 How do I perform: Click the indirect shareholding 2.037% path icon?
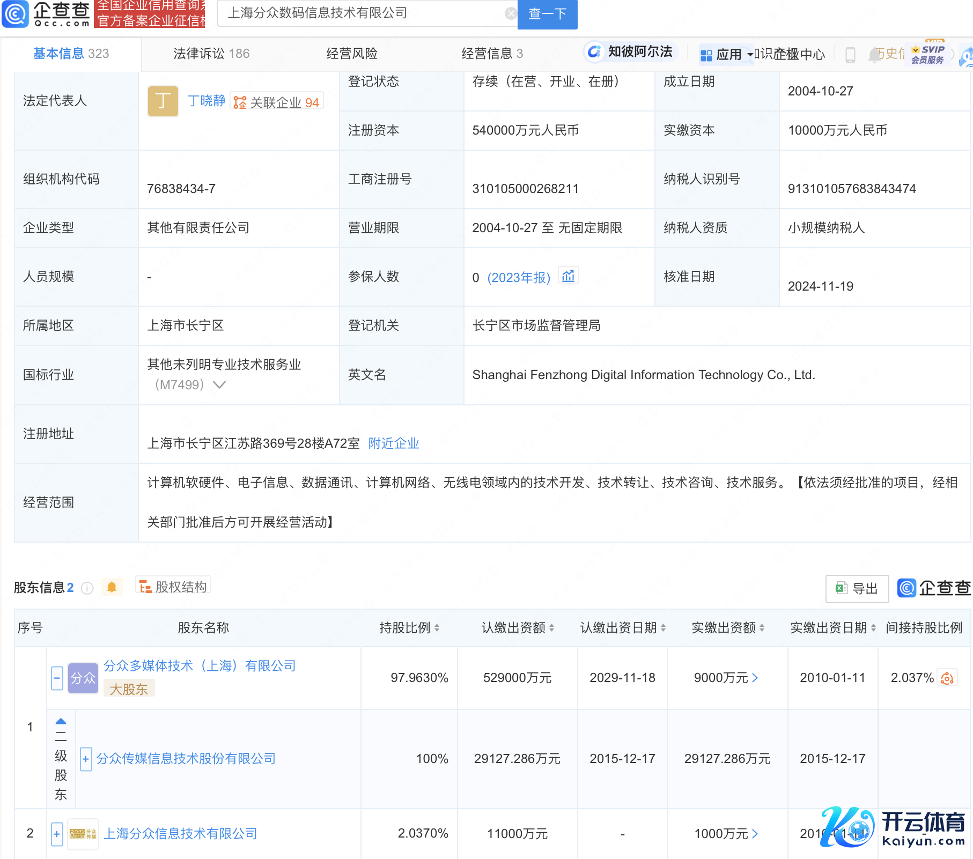pyautogui.click(x=947, y=678)
